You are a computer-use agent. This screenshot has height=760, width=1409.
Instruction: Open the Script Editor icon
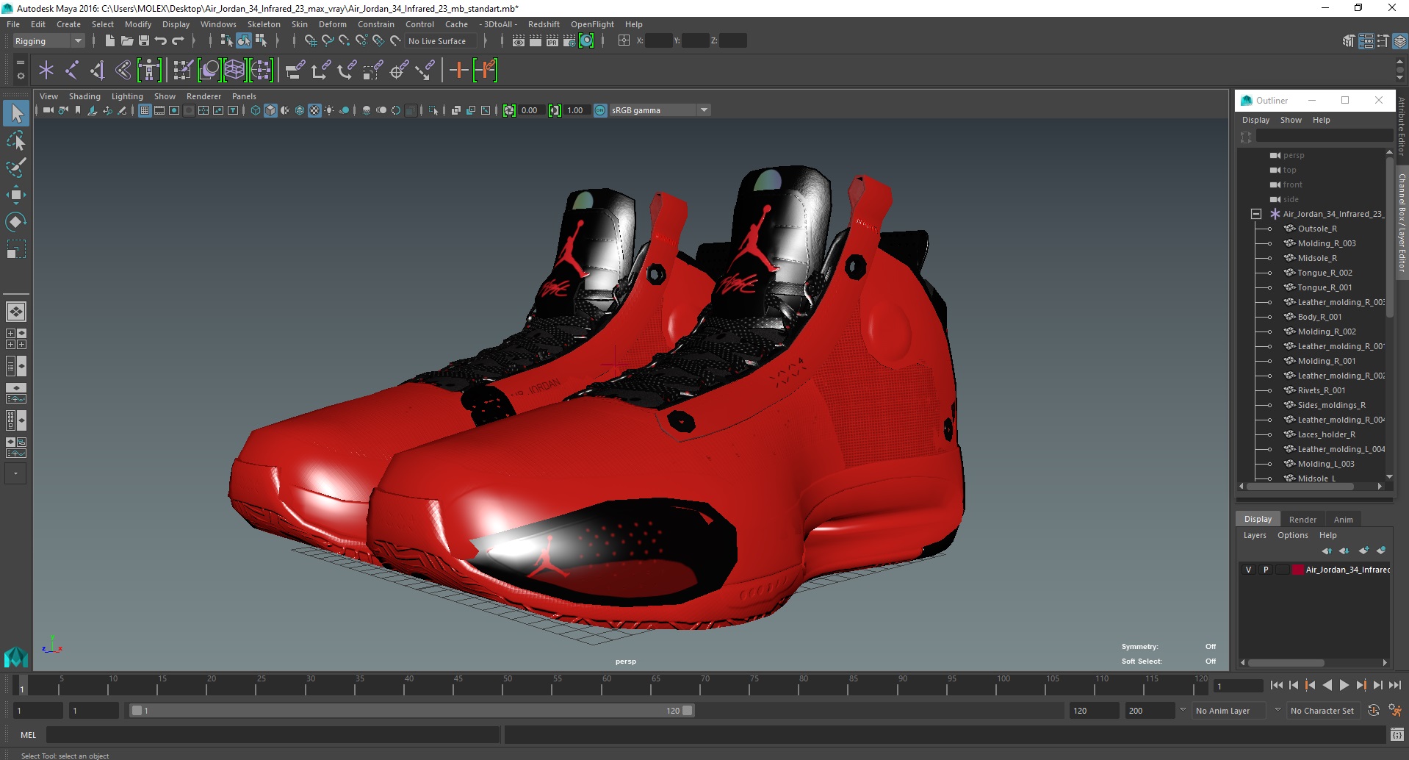[x=1397, y=734]
